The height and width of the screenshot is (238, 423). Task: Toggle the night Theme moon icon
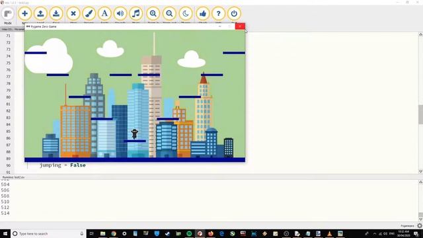tap(186, 13)
